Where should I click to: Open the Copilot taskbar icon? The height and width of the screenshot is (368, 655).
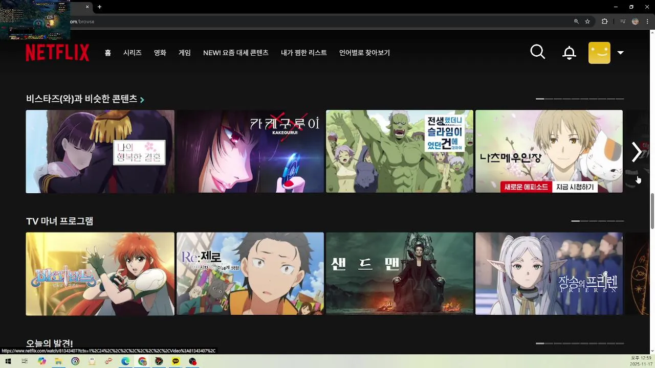point(42,361)
